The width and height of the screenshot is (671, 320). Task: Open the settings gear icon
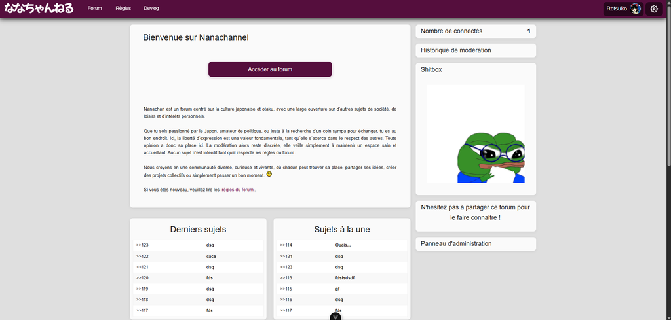coord(654,9)
